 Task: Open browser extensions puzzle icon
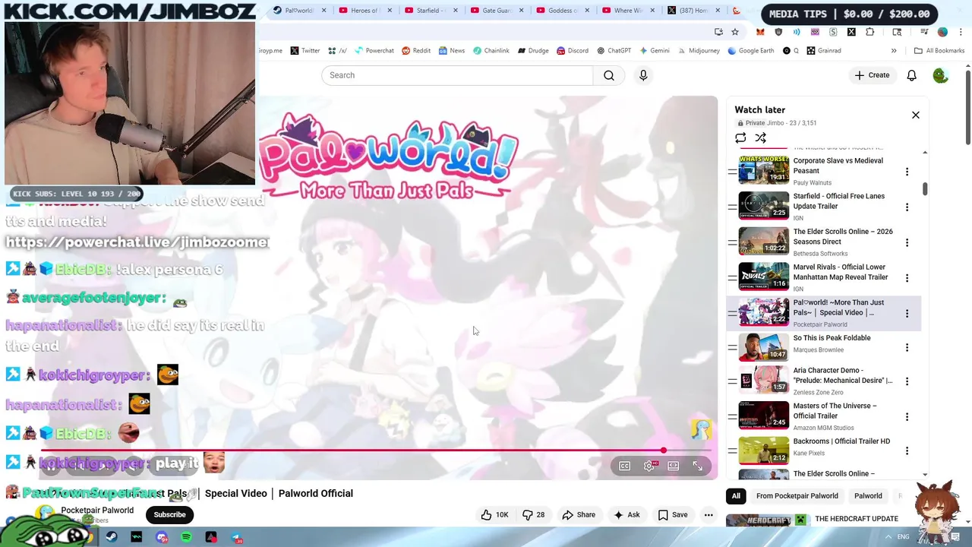tap(870, 32)
